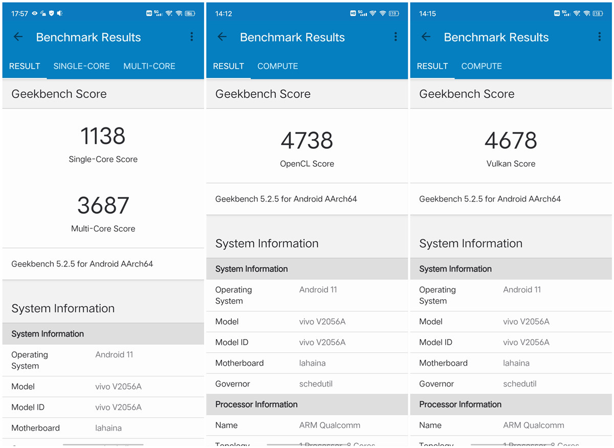
Task: Tap battery icon on the 14:15 status bar
Action: pyautogui.click(x=598, y=14)
